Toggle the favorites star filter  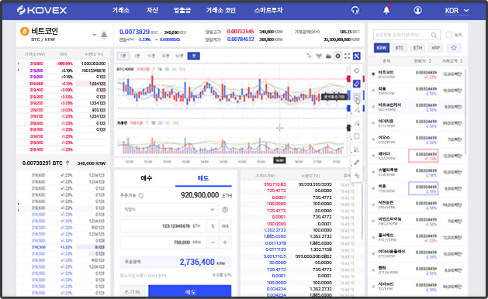tap(454, 47)
